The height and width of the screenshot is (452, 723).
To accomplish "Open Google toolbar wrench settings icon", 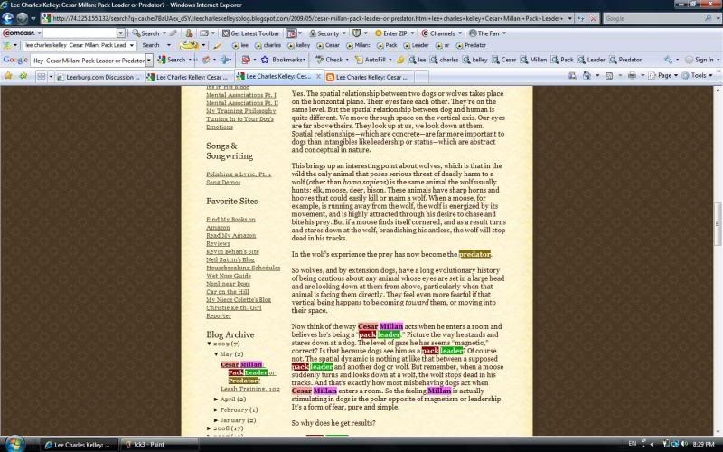I will pos(668,60).
